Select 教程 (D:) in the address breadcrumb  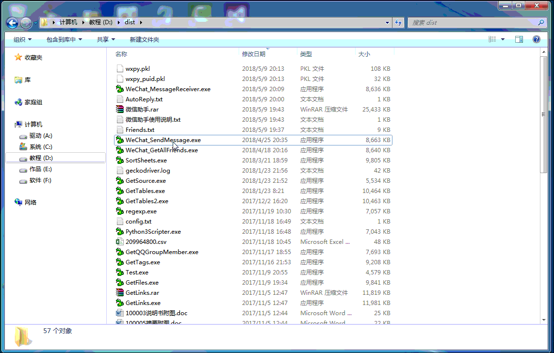(x=101, y=22)
